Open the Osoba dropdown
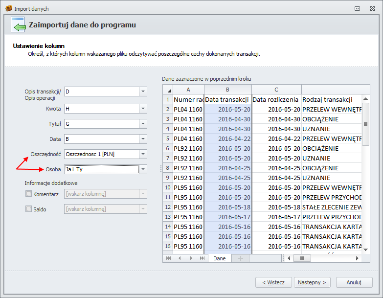Screen dimensions: 383x298 (x=142, y=169)
